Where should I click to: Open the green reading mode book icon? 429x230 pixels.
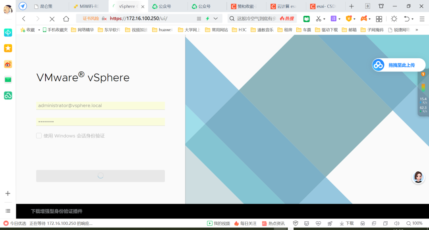click(306, 19)
